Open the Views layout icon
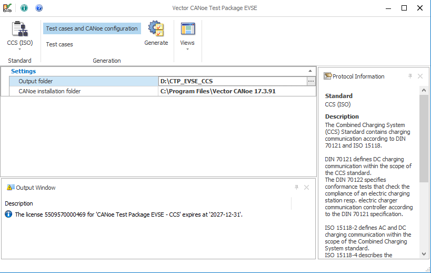 [187, 28]
